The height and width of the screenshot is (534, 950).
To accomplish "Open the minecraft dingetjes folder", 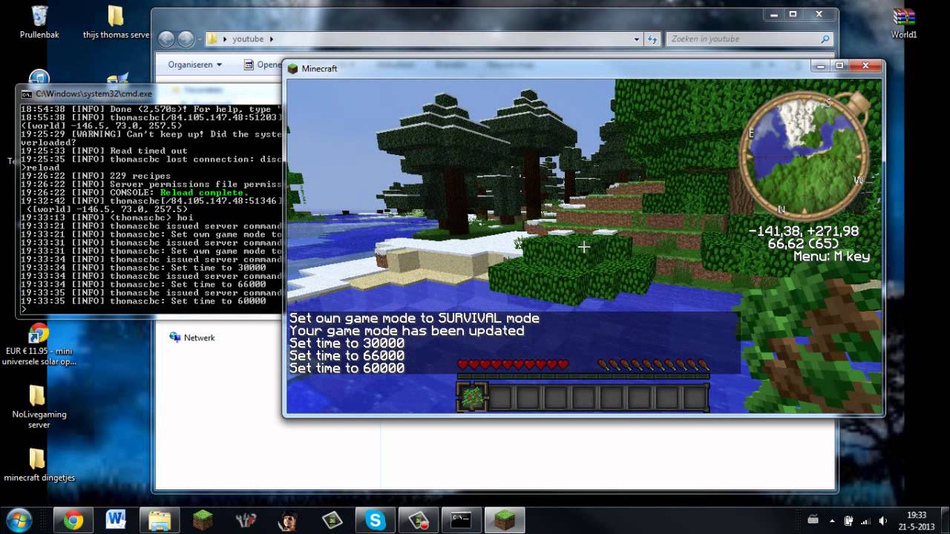I will click(x=38, y=465).
